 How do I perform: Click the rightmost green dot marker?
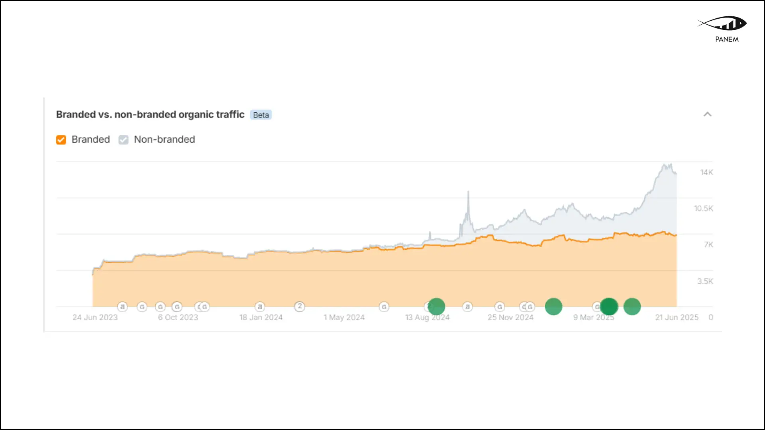(x=632, y=307)
